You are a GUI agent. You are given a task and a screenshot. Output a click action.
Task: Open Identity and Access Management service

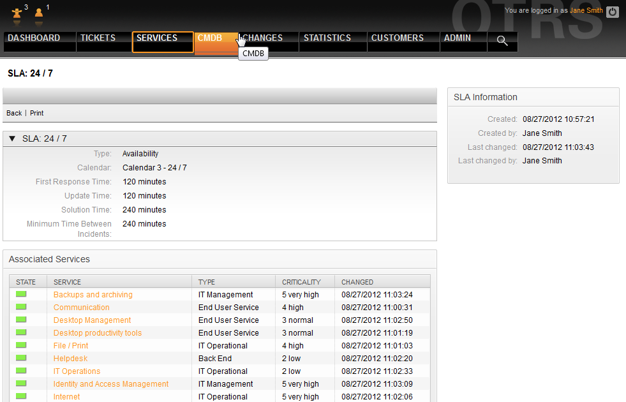pos(111,384)
